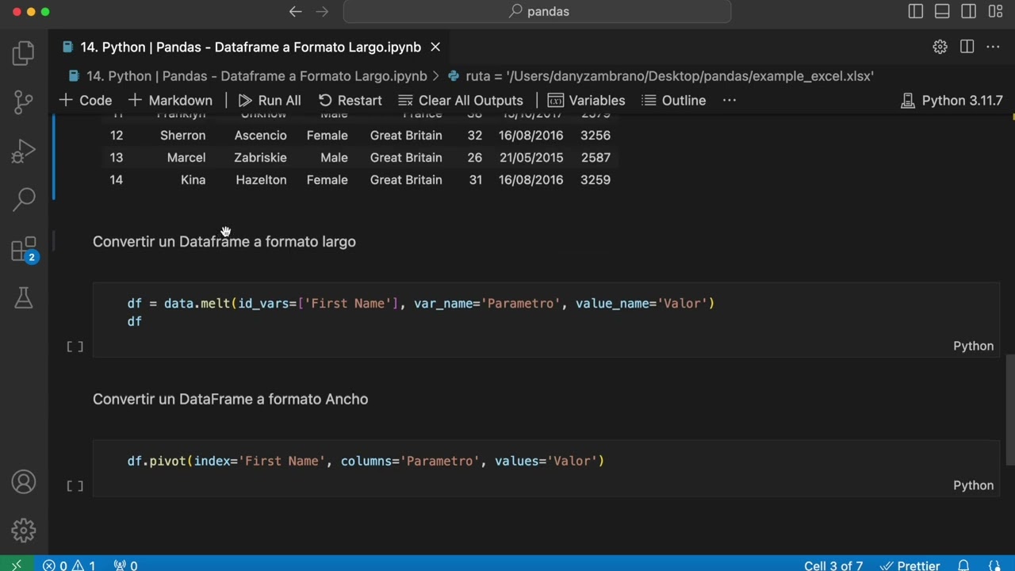The height and width of the screenshot is (571, 1015).
Task: Open remote window indicator in status bar
Action: pos(16,565)
